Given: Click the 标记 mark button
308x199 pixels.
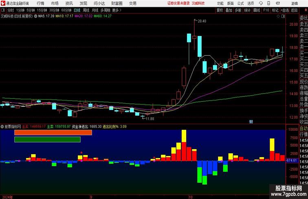Looking at the screenshot, I should [x=275, y=10].
